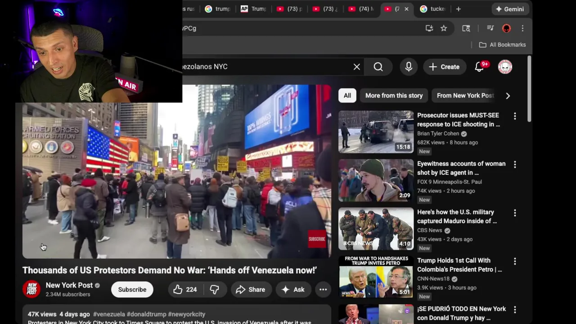The width and height of the screenshot is (576, 324).
Task: Open the CNN-News18 Petro video thumbnail
Action: coord(376,277)
